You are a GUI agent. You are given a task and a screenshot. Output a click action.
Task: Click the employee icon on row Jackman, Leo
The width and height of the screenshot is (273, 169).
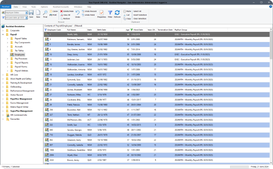47,59
